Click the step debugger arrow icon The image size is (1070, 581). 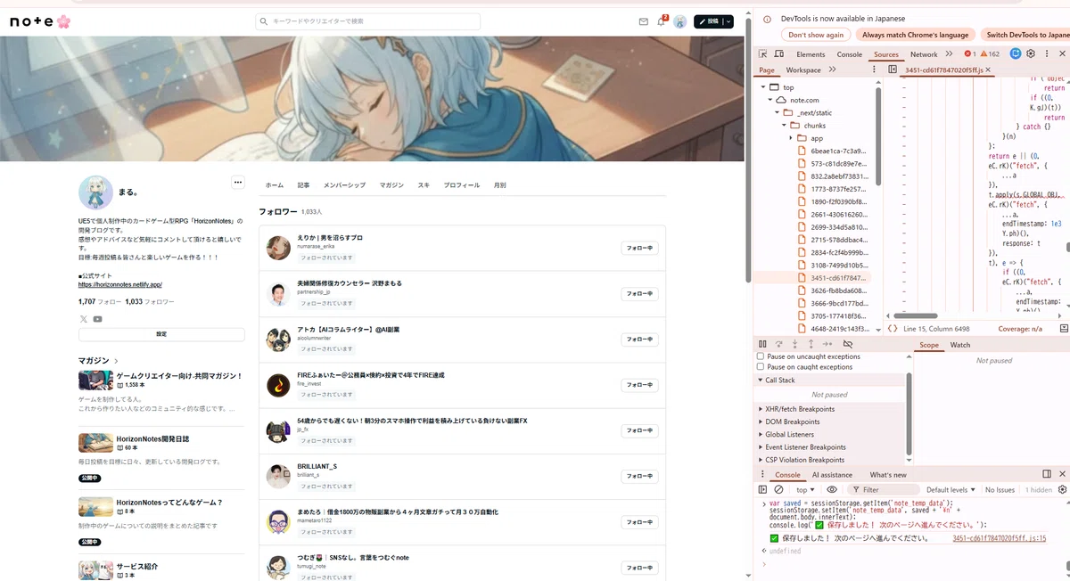click(x=827, y=344)
